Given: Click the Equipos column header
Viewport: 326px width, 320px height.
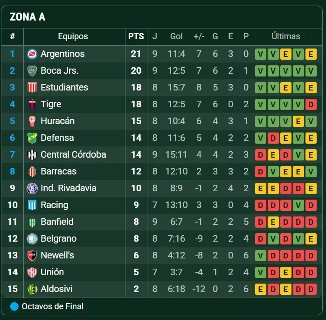Looking at the screenshot, I should tap(73, 36).
